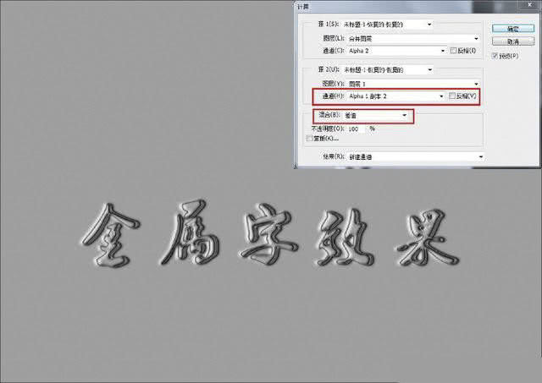
Task: Open Source 2 Layer (Y) dropdown showing 图层 1
Action: pos(413,84)
